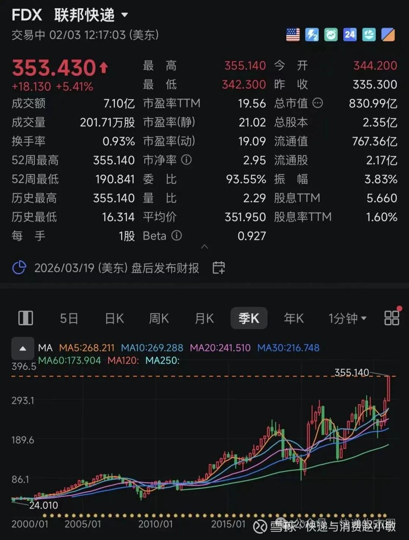Tap the MA250 indicator label
Screen dimensions: 409x540
click(162, 360)
